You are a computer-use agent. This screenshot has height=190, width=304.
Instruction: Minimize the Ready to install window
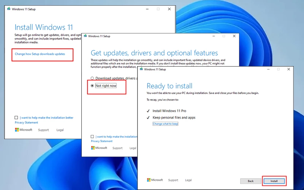pos(268,69)
